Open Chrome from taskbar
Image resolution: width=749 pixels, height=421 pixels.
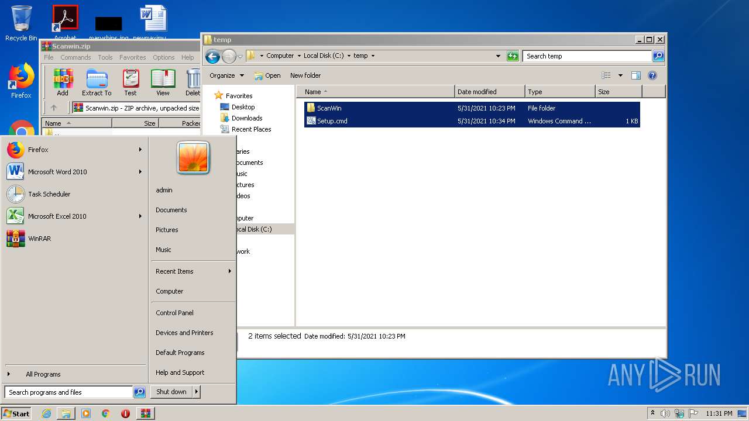click(x=105, y=413)
